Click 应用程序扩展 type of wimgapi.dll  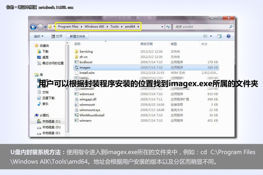point(180,99)
